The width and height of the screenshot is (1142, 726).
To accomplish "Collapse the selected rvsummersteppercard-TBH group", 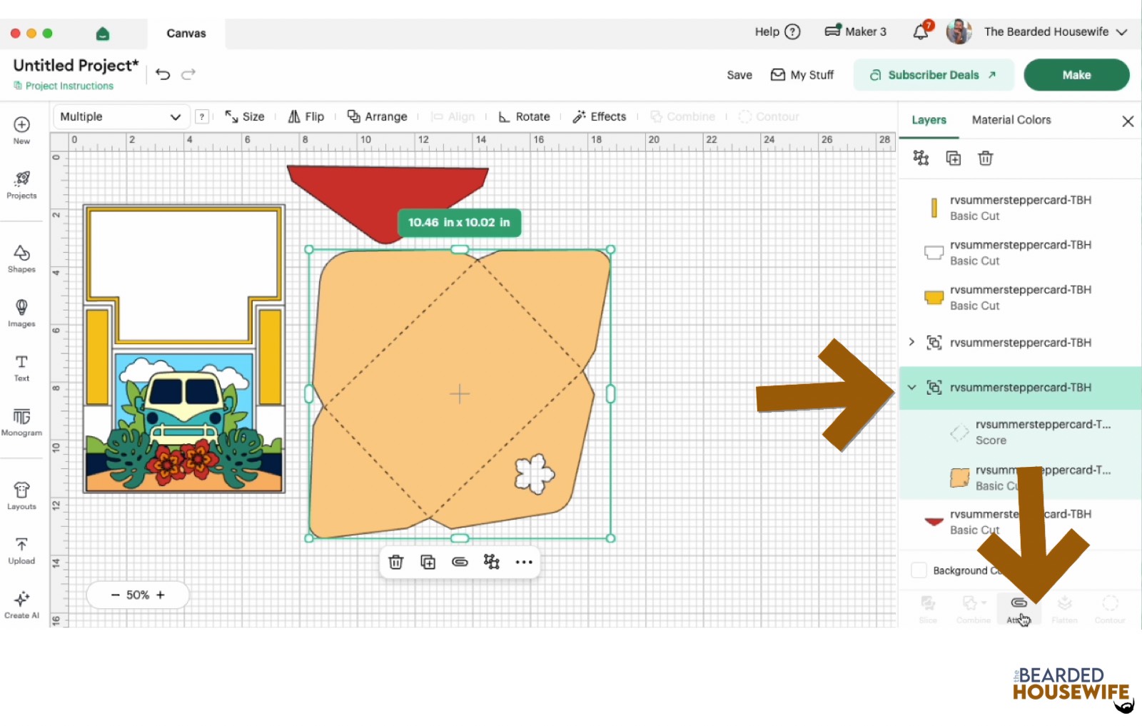I will [x=911, y=387].
